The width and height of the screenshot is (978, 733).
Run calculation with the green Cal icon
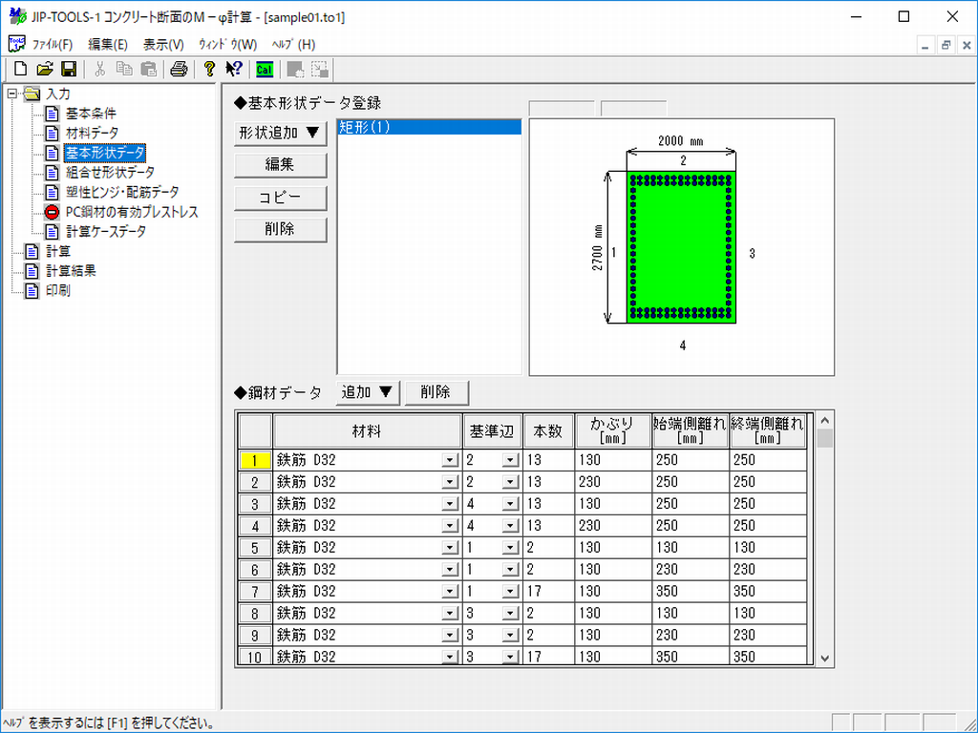tap(264, 69)
